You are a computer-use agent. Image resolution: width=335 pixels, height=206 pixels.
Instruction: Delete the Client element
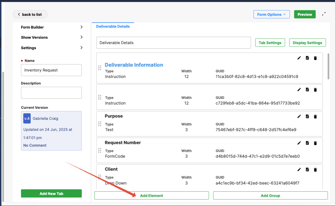(x=315, y=170)
